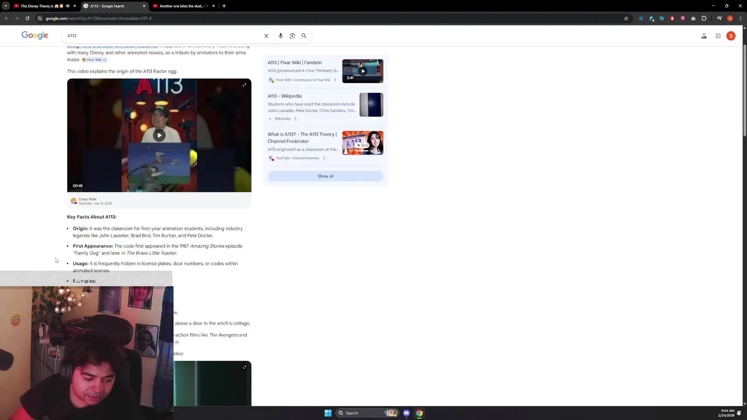Open the 'A113 - Wikipedia' result

coord(285,96)
